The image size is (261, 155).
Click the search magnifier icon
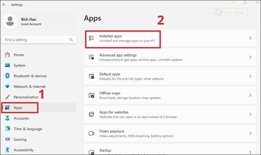point(71,40)
